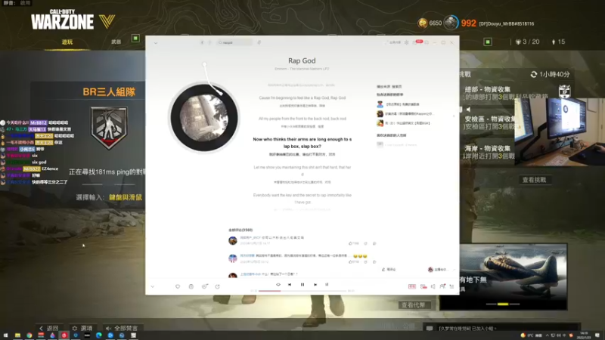Viewport: 605px width, 340px height.
Task: Open second playlist in sidebar list
Action: tap(405, 114)
